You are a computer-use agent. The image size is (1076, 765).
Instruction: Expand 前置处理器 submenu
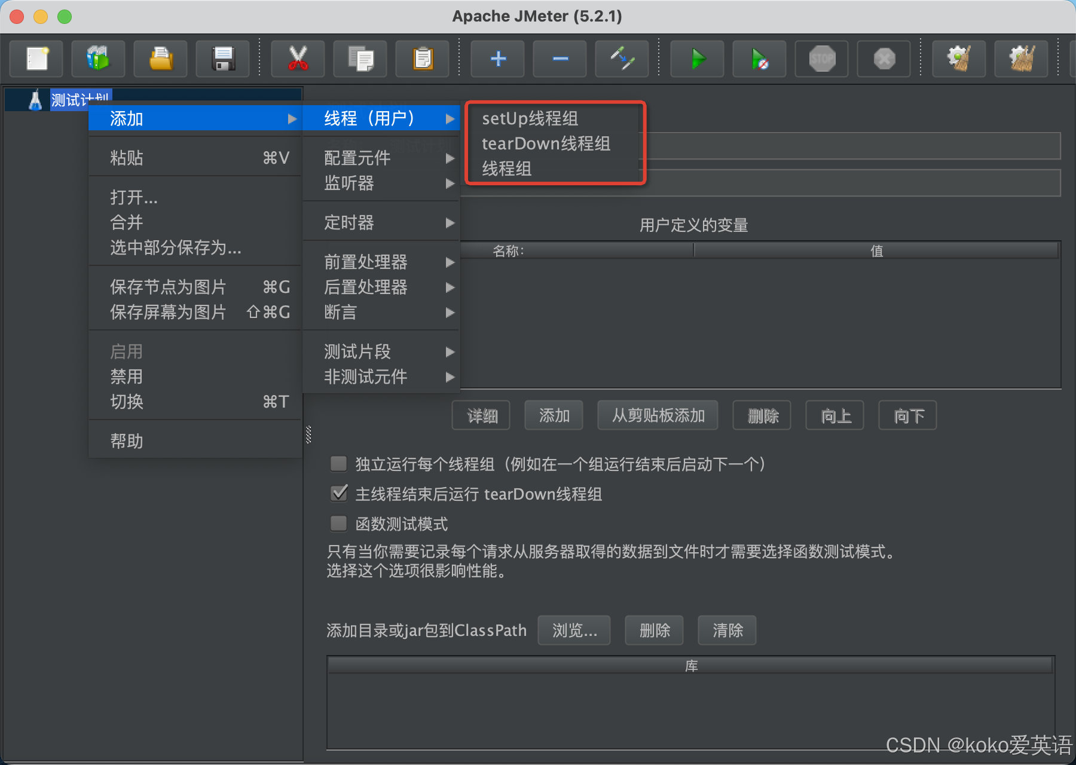[381, 262]
